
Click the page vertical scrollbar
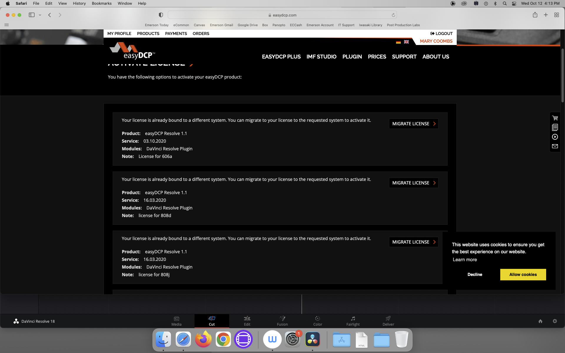[x=563, y=75]
